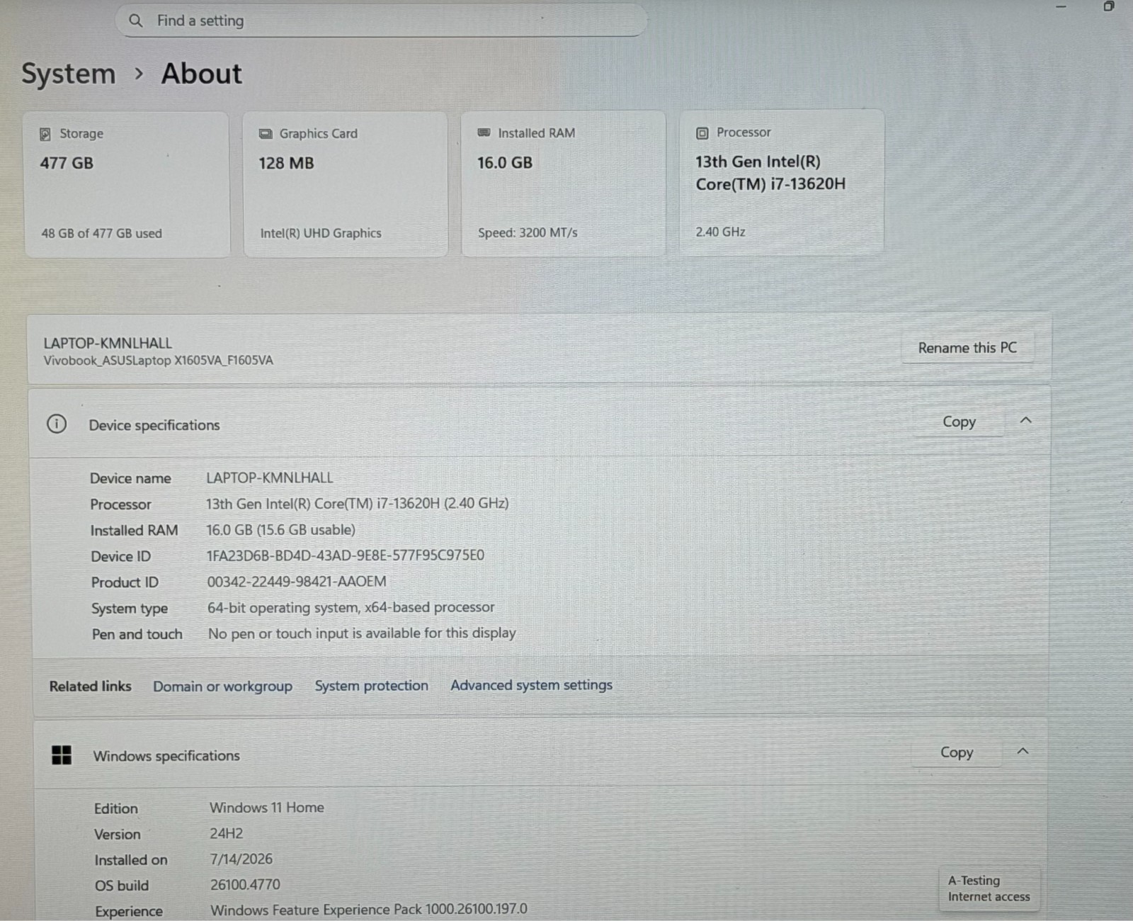Image resolution: width=1133 pixels, height=921 pixels.
Task: Click 64-bit operating system value
Action: click(351, 608)
